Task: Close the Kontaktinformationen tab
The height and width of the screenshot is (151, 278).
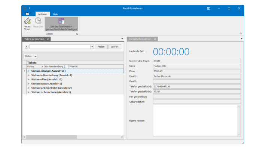Action: tap(155, 39)
